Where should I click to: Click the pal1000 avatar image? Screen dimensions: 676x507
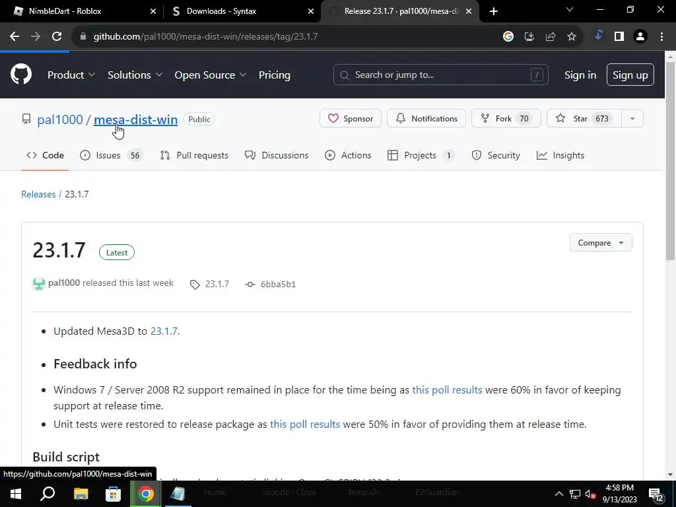coord(39,284)
